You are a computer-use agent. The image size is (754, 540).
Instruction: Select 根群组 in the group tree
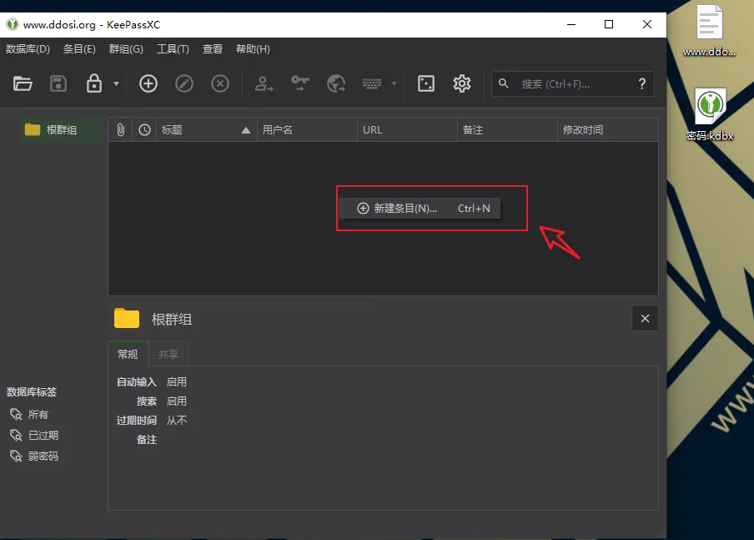coord(61,130)
